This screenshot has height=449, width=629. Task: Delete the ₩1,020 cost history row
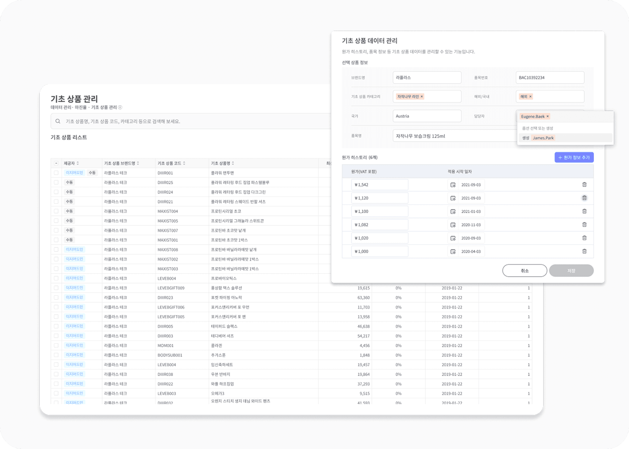click(x=584, y=238)
